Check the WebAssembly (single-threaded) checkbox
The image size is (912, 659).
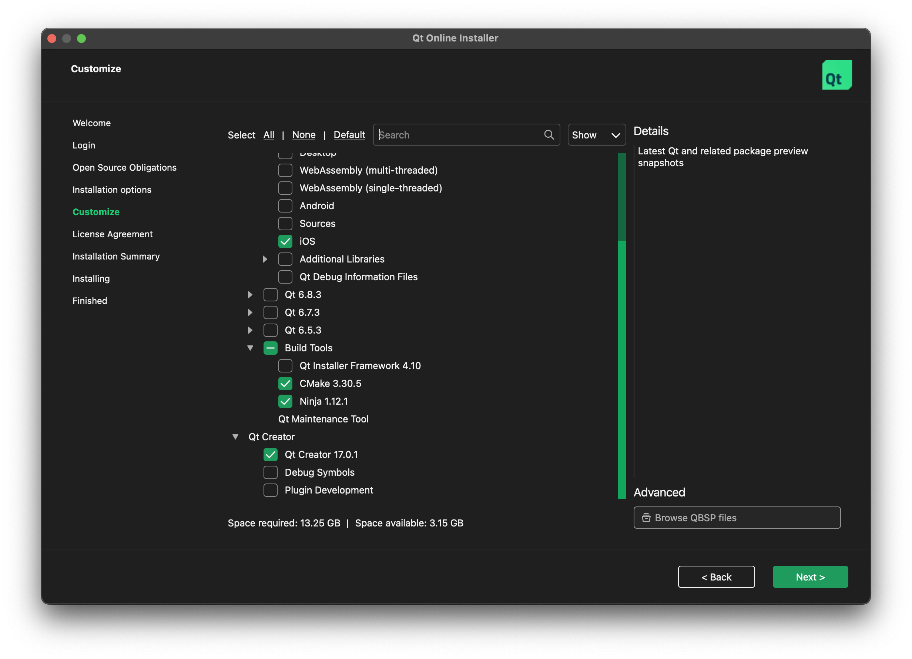(x=285, y=188)
